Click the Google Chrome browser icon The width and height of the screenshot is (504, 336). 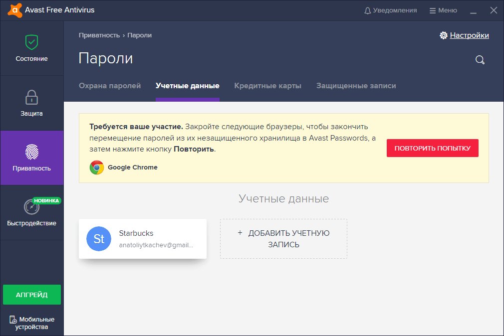[x=96, y=168]
